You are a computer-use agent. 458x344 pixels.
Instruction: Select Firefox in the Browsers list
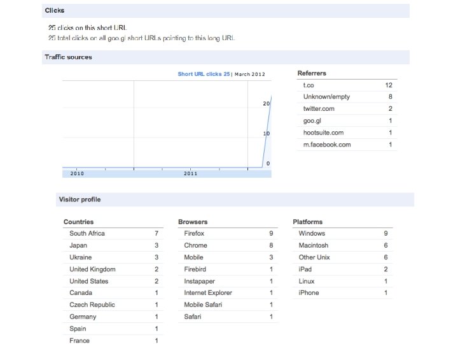point(194,234)
